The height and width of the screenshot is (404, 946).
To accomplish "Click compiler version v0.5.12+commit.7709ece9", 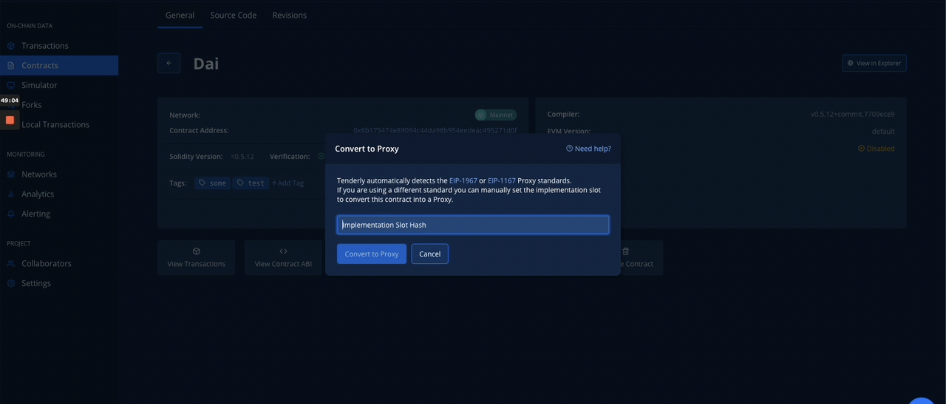I will [852, 114].
